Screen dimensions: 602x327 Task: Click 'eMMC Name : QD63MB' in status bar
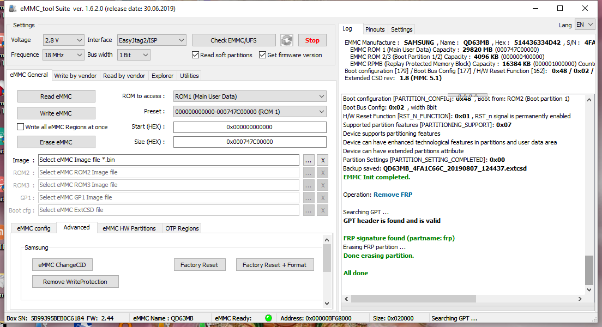tap(163, 318)
